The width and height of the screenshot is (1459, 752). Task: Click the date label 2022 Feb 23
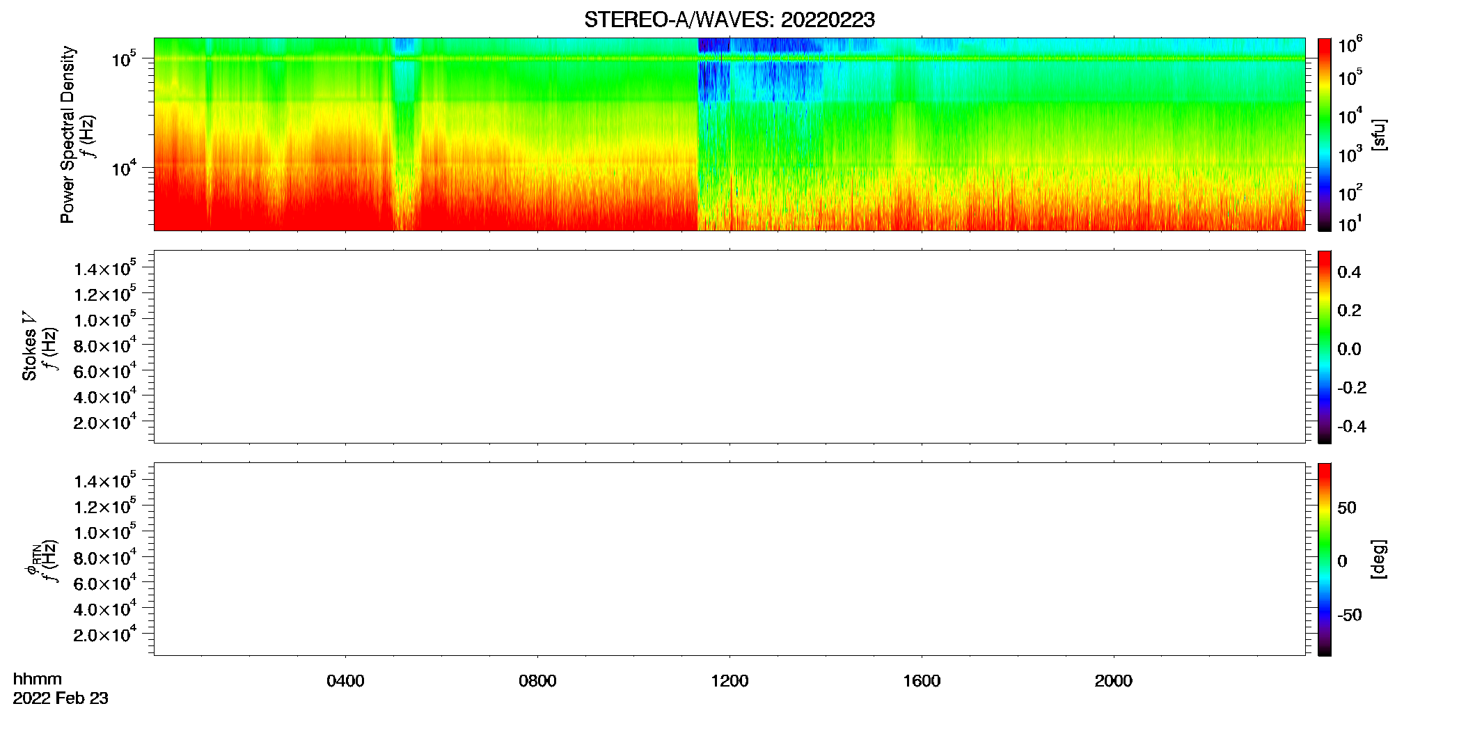tap(61, 698)
